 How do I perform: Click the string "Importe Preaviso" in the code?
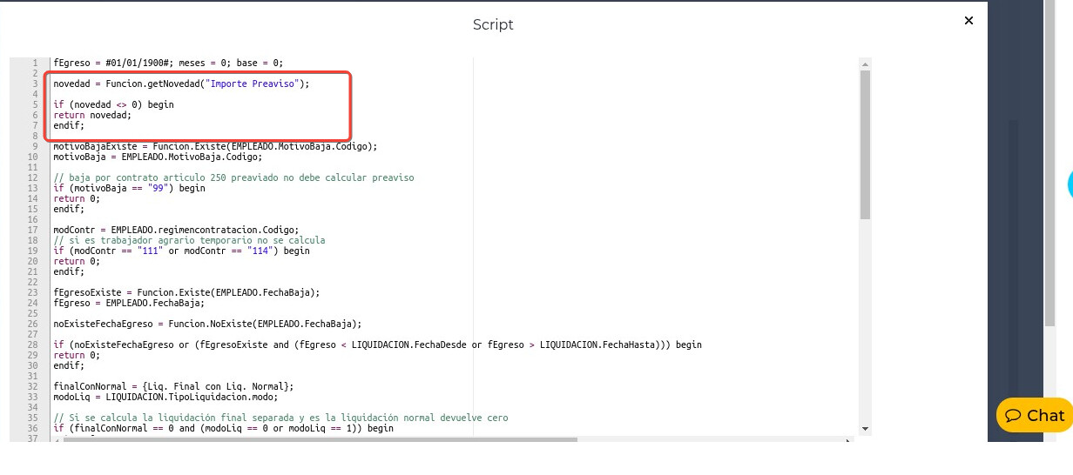[253, 84]
